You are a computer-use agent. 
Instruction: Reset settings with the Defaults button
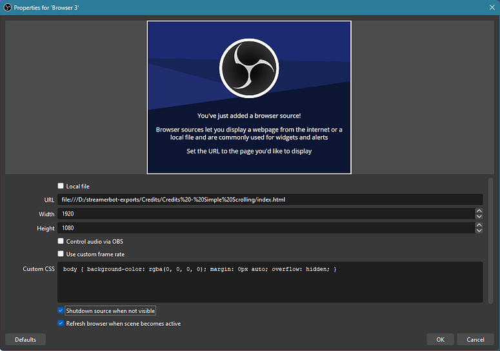26,339
